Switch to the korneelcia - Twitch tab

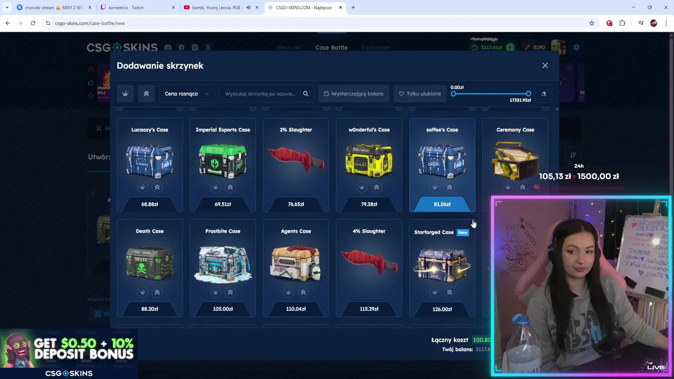tap(137, 7)
